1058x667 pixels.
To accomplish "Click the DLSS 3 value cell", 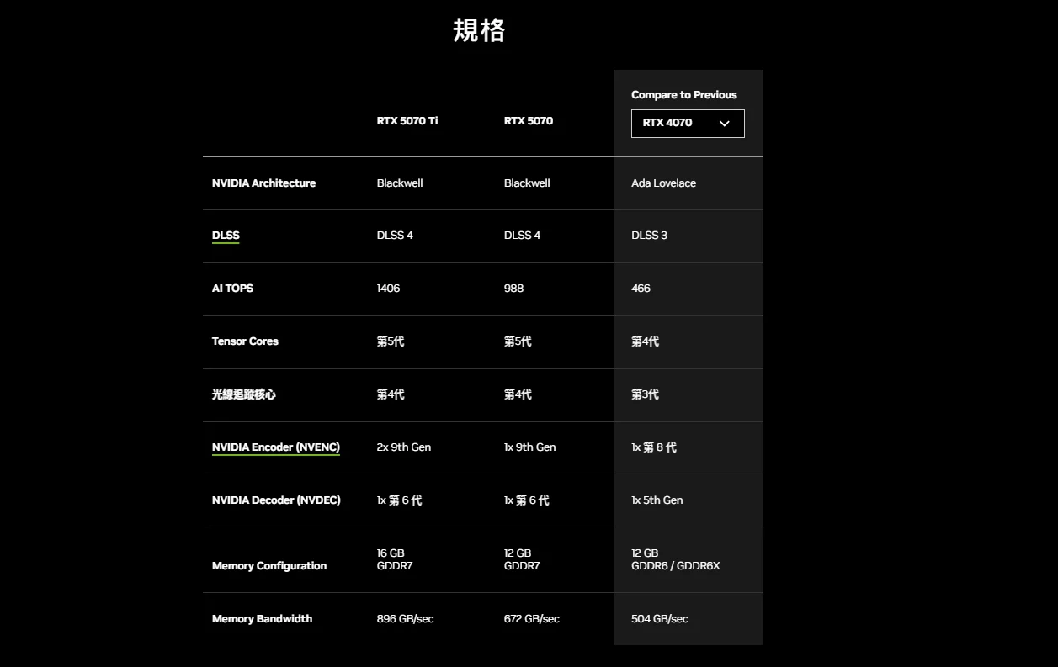I will (x=649, y=236).
